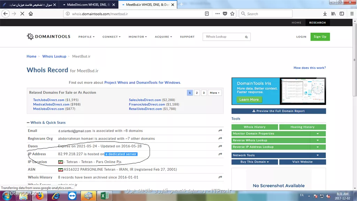Screen dimensions: 357x201
Task: Open Excel from the taskbar
Action: (105, 196)
